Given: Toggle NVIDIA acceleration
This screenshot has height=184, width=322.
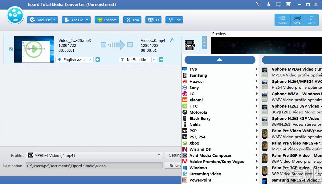Looking at the screenshot, I should (x=282, y=20).
